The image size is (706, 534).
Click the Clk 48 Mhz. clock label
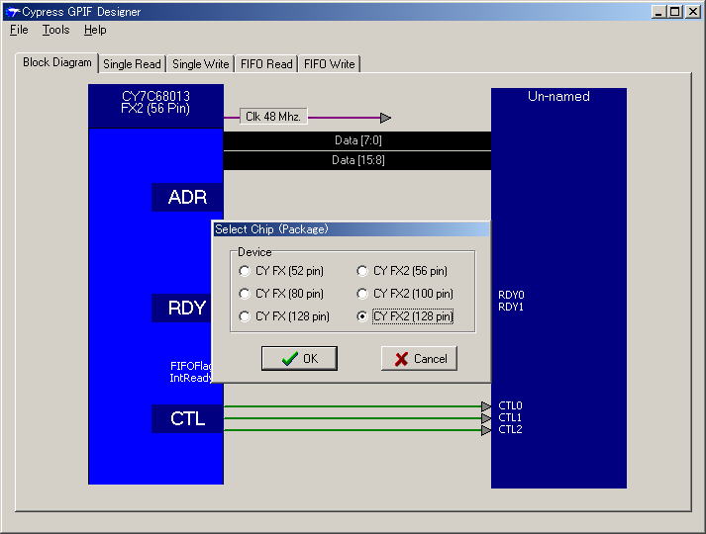point(273,117)
